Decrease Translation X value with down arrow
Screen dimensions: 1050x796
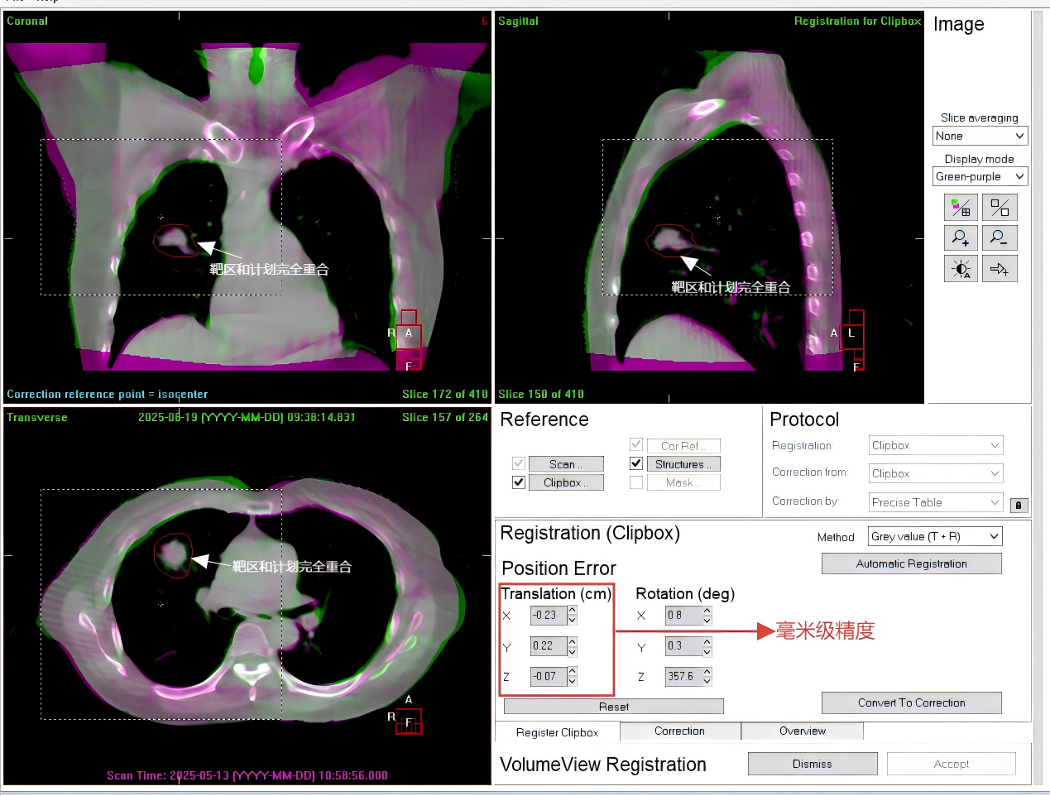572,620
